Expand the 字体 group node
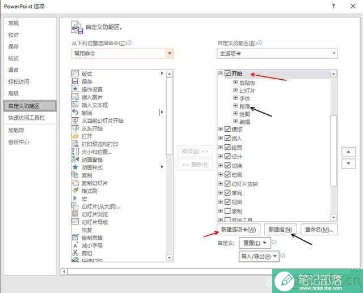The width and height of the screenshot is (363, 293). 235,98
